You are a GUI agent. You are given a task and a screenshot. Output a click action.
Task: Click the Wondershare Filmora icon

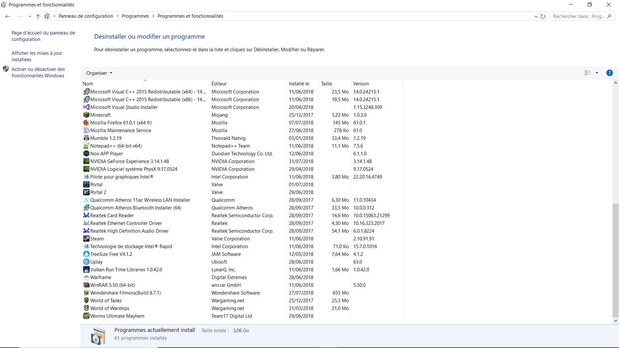pos(86,293)
